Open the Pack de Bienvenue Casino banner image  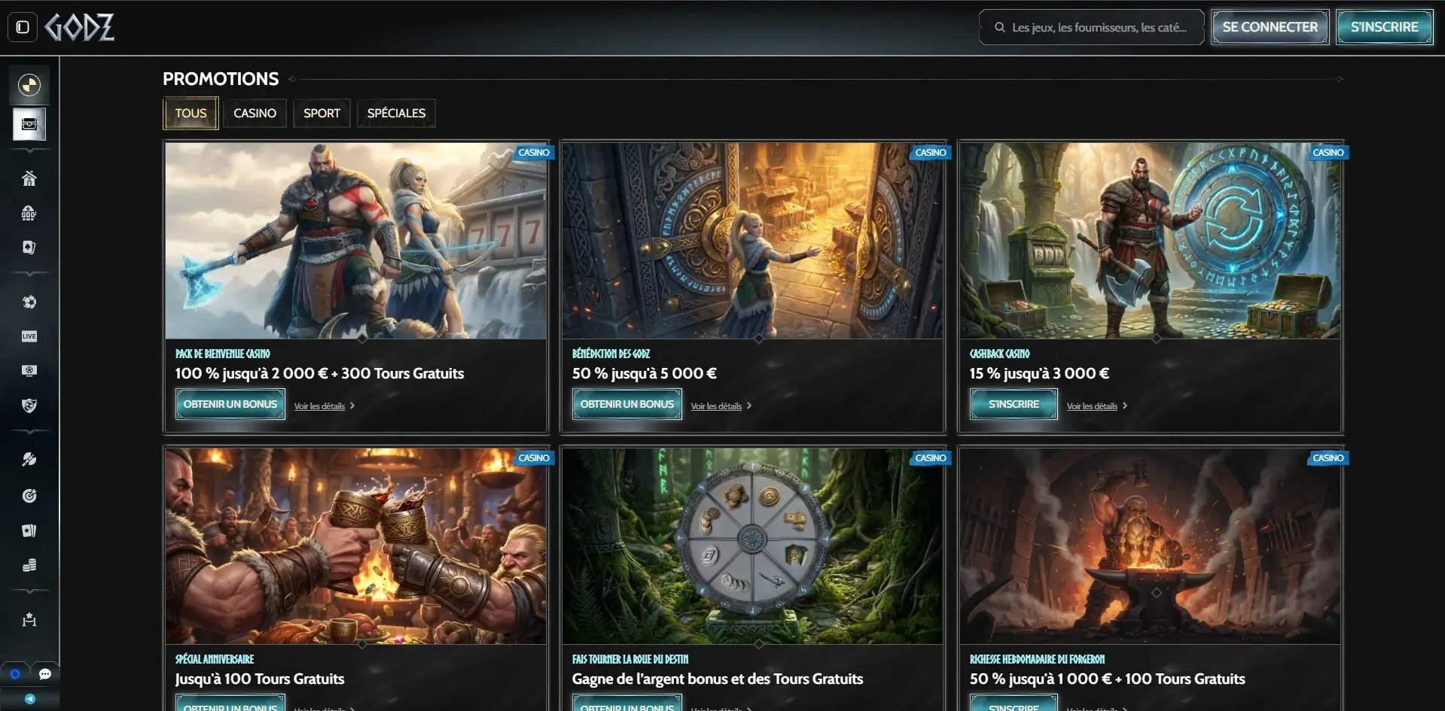(x=356, y=241)
